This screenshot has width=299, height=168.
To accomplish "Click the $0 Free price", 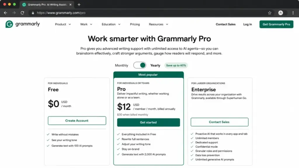I will 54,104.
